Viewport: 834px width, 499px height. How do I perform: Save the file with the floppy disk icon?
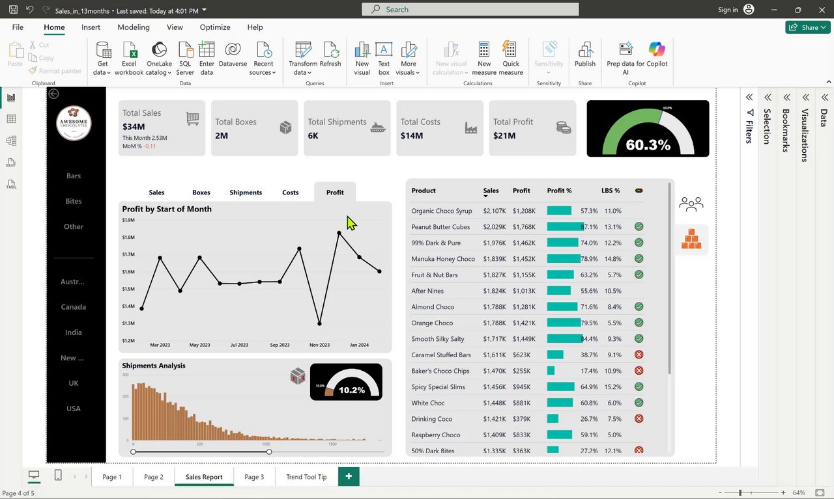13,10
